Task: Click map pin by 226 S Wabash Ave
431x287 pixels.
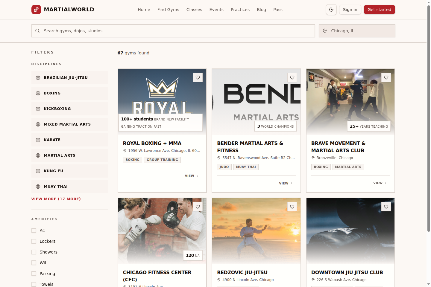Action: click(313, 280)
